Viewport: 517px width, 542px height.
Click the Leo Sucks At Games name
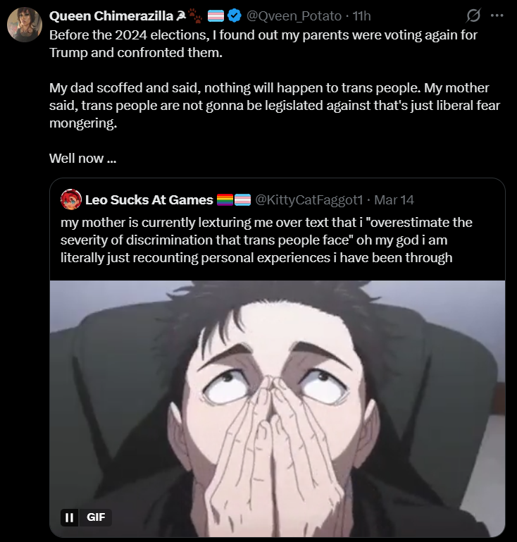coord(149,199)
